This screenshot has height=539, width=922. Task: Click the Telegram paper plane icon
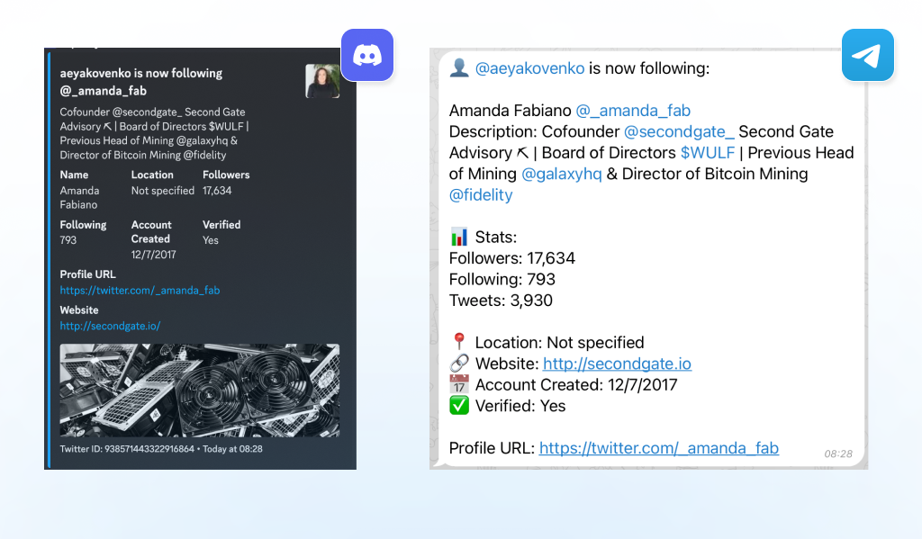(868, 55)
